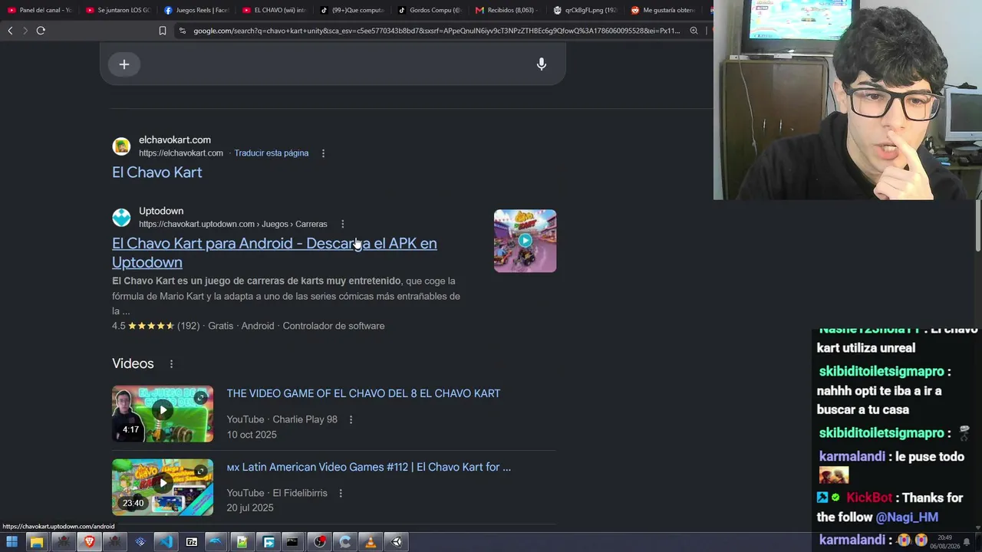Reload the Google search page

click(x=41, y=31)
